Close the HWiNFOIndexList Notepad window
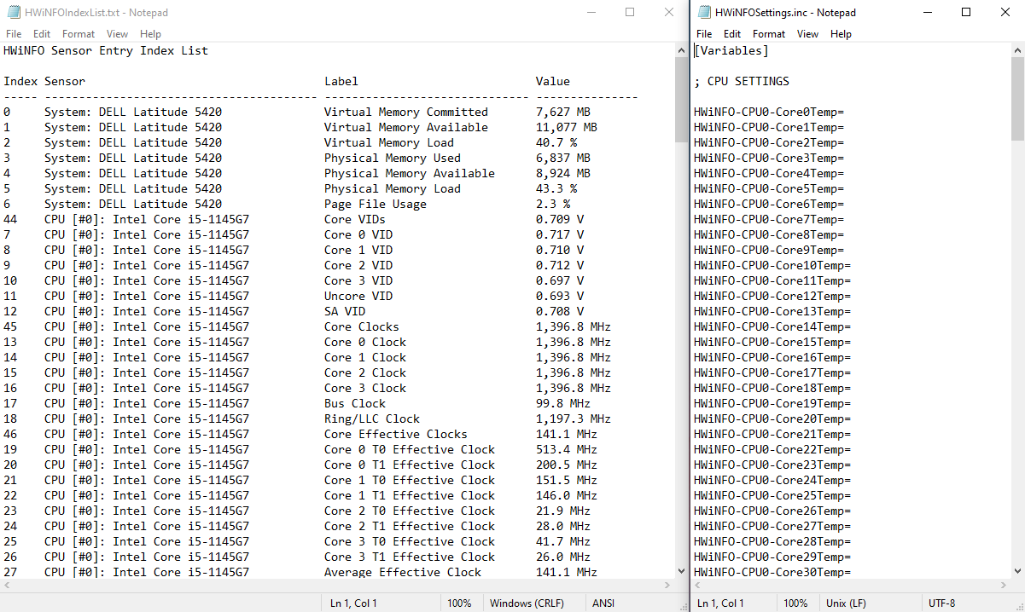The width and height of the screenshot is (1025, 612). (x=669, y=13)
